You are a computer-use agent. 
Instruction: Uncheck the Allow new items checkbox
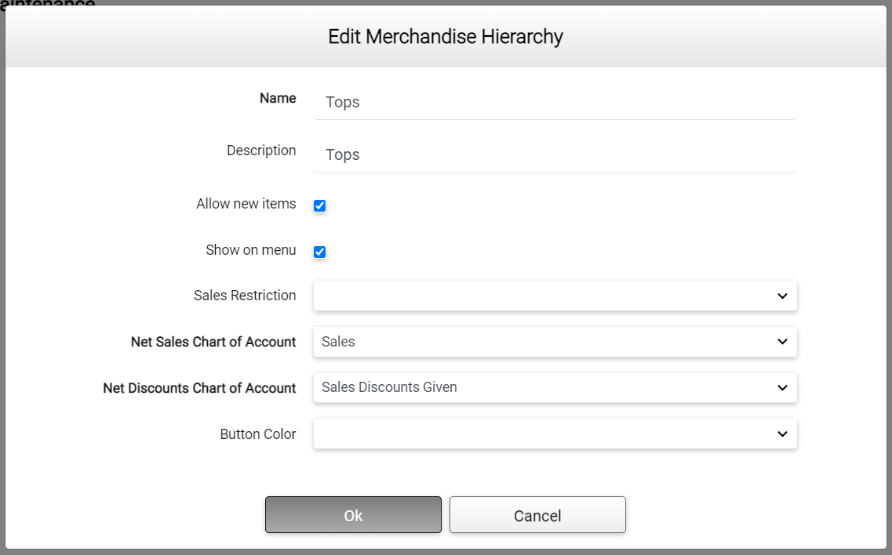pos(319,205)
